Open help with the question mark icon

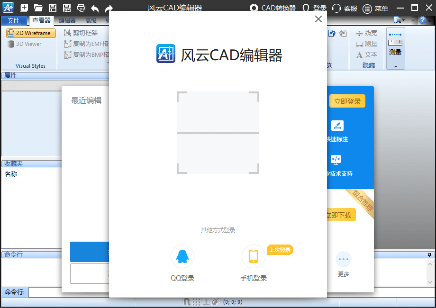pos(423,20)
